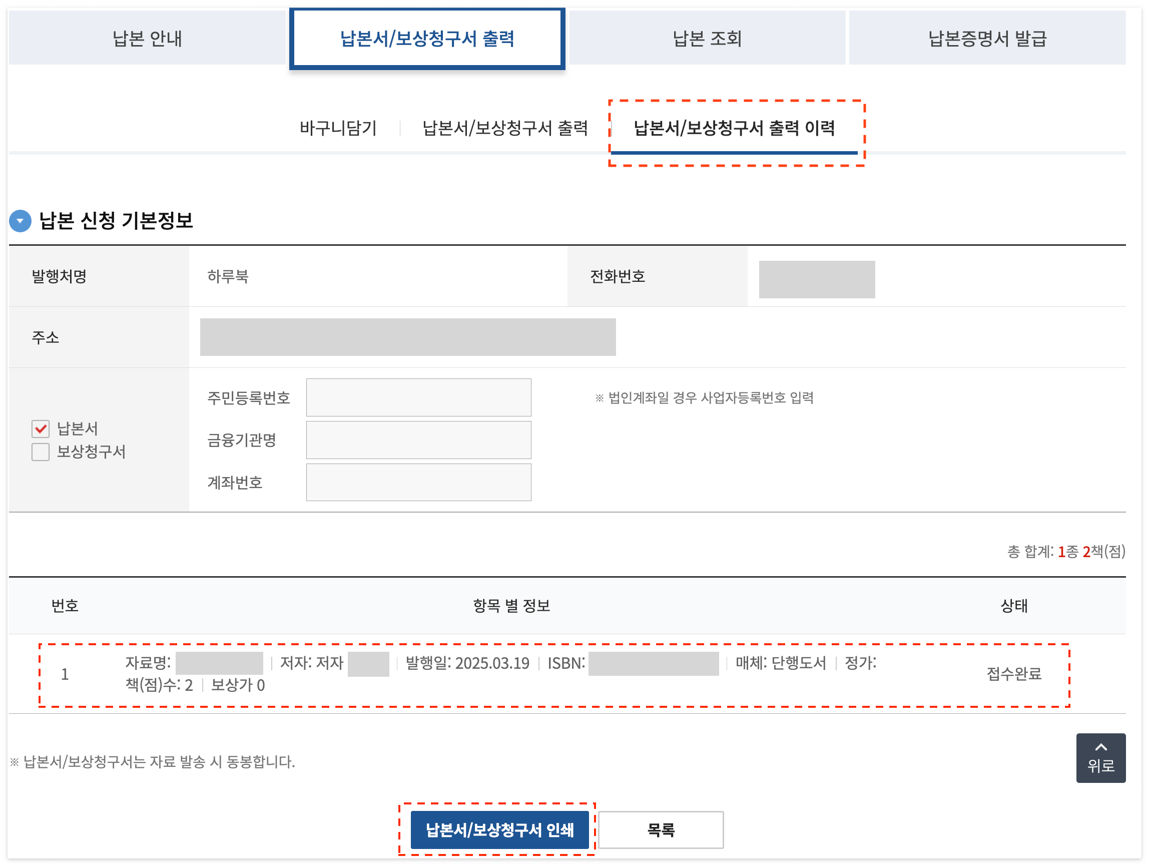Click the 납본서/보상청구서 인쇄 button

[499, 829]
